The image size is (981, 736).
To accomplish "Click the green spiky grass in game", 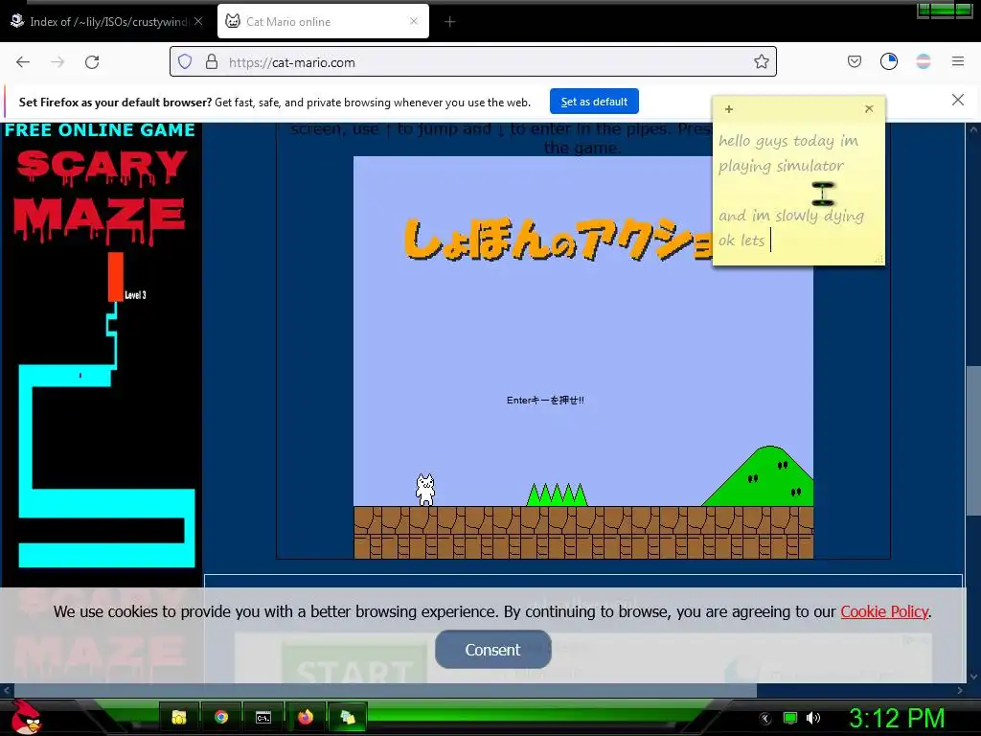I will 557,494.
